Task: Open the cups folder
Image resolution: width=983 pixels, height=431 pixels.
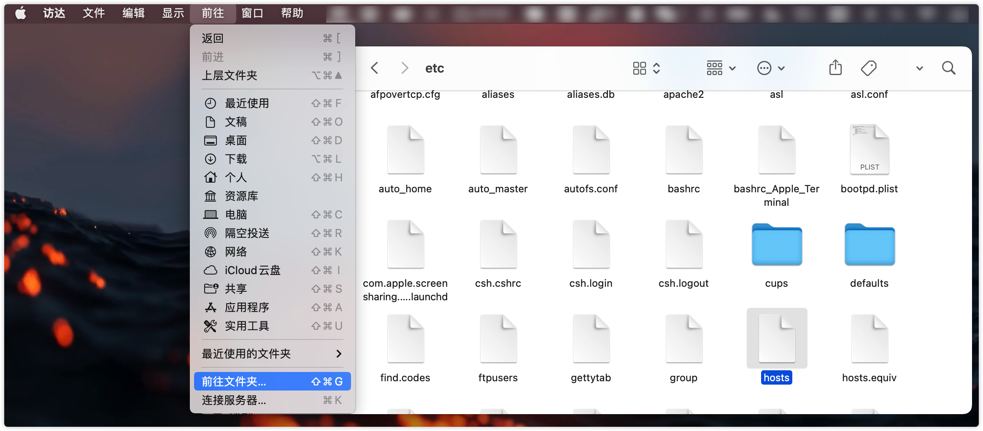Action: click(776, 245)
